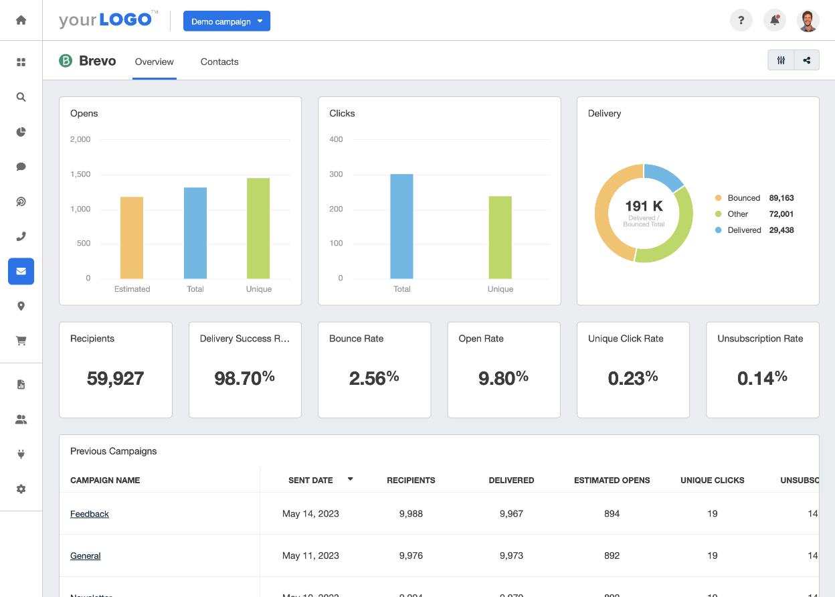This screenshot has height=597, width=835.
Task: Click the notifications bell icon
Action: pyautogui.click(x=775, y=21)
